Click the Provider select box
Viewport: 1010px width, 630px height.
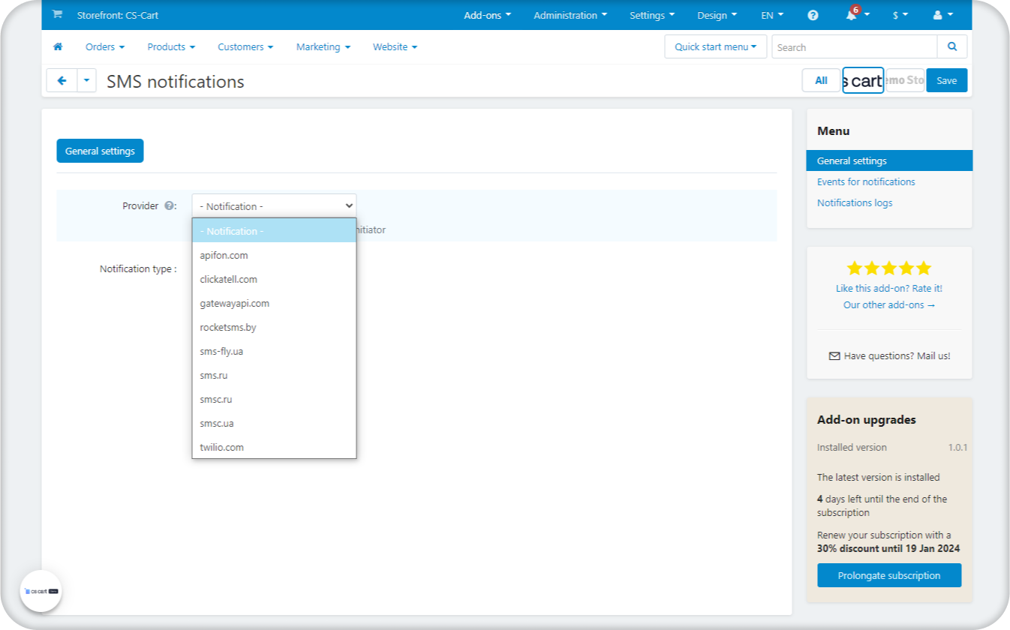point(274,205)
